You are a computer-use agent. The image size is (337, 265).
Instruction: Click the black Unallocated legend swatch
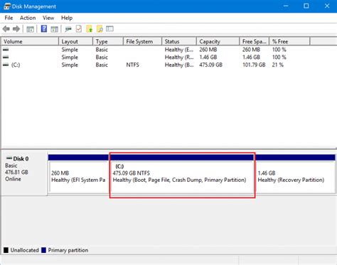(x=6, y=250)
